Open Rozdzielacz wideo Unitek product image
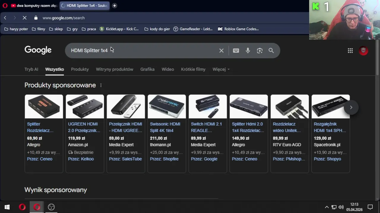This screenshot has width=380, height=213. [290, 106]
